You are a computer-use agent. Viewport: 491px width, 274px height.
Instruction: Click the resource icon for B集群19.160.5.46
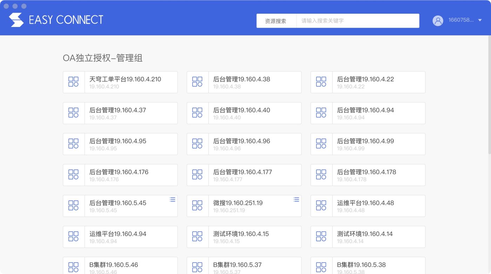click(74, 267)
